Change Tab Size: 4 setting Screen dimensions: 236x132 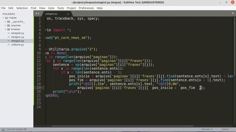207,129
